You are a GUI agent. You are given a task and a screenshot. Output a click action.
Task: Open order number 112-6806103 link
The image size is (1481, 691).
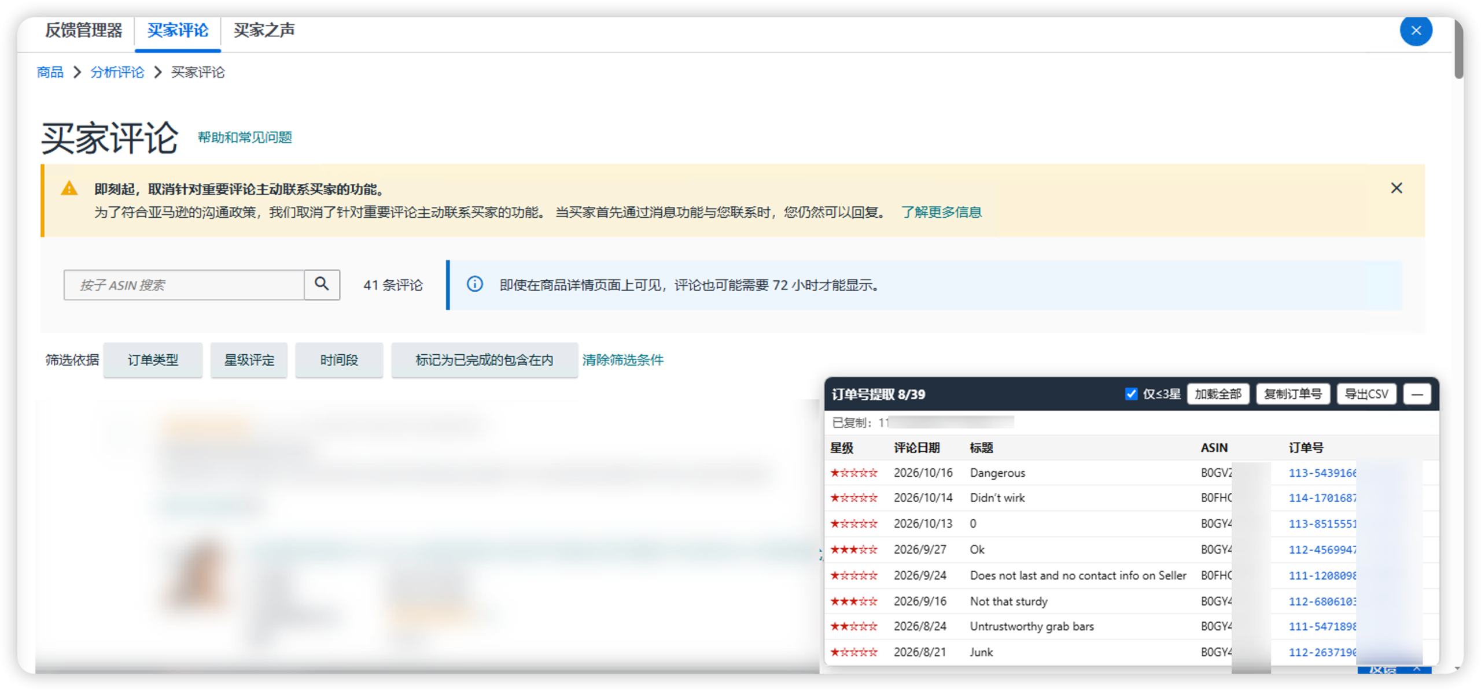[1322, 602]
